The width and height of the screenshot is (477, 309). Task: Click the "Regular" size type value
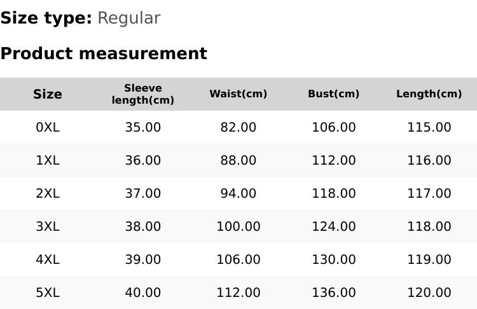point(128,18)
